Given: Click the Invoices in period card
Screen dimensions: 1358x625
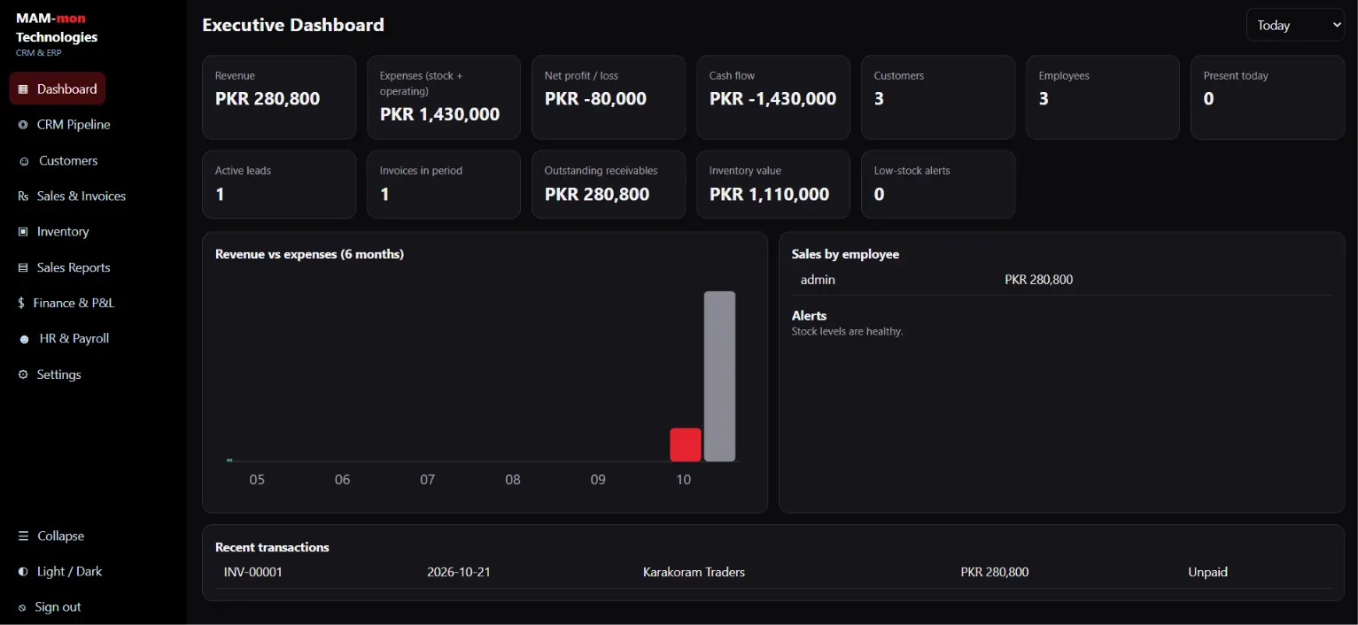Looking at the screenshot, I should [444, 184].
